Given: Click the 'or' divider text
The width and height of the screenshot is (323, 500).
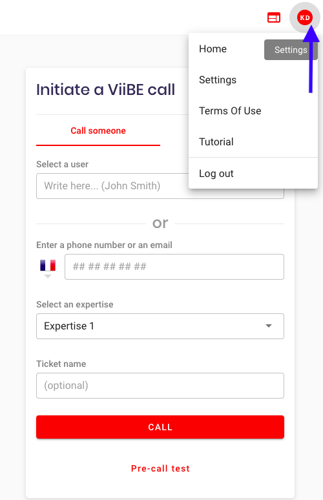Looking at the screenshot, I should pyautogui.click(x=160, y=224).
